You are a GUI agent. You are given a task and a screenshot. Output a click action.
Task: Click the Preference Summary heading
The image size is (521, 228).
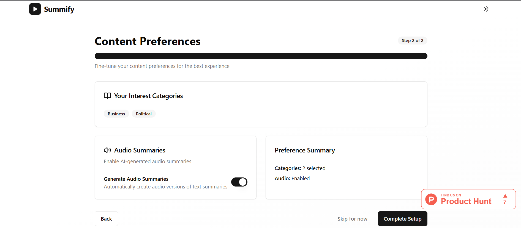[305, 150]
